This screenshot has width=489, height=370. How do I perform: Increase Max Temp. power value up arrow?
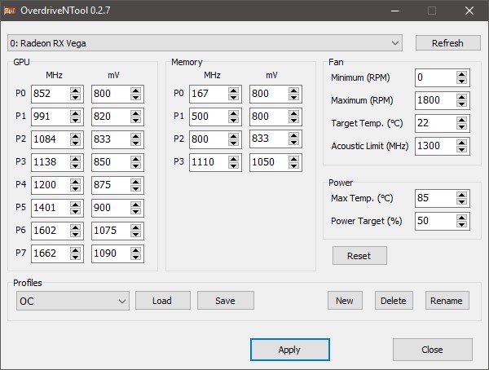point(461,195)
